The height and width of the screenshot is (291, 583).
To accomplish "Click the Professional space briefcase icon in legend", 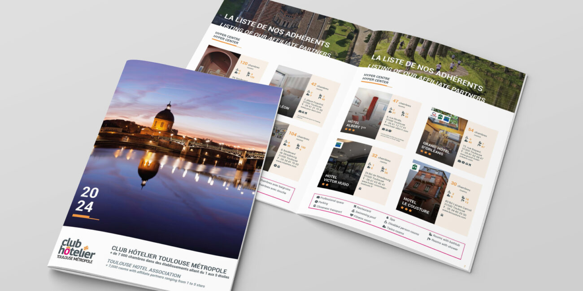I will [318, 197].
